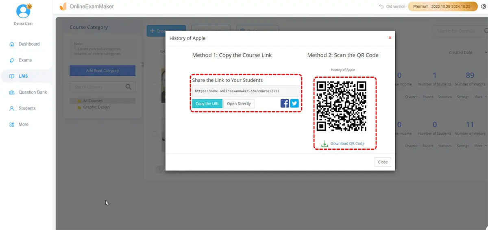Expand the More sidebar menu

[23, 125]
